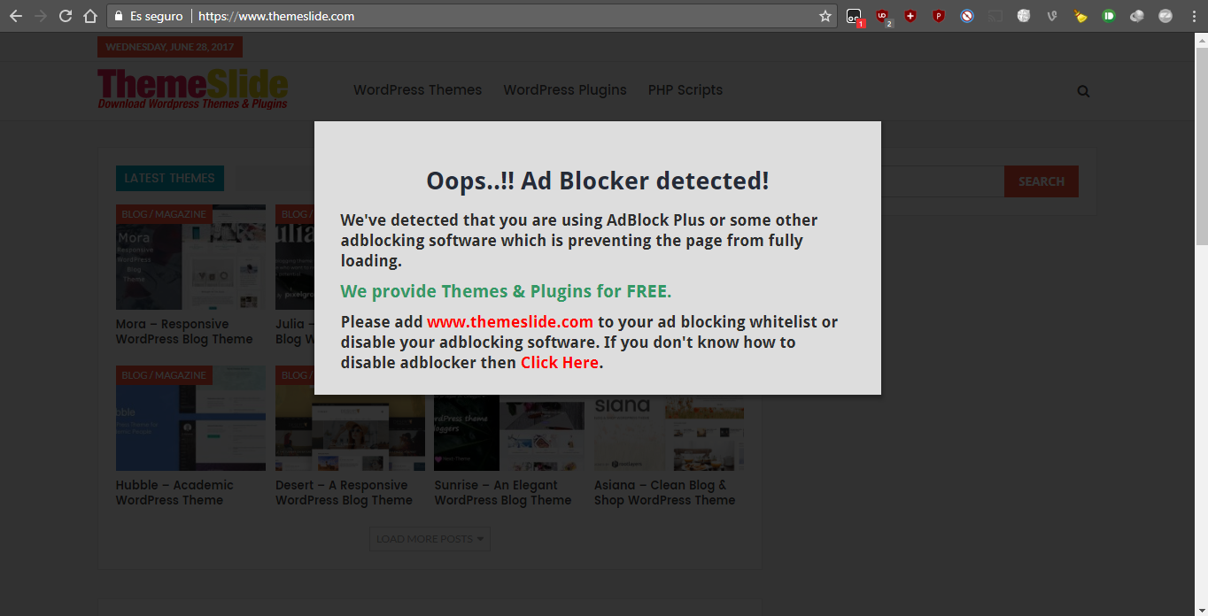The width and height of the screenshot is (1208, 616).
Task: Expand Load More Posts
Action: 430,539
